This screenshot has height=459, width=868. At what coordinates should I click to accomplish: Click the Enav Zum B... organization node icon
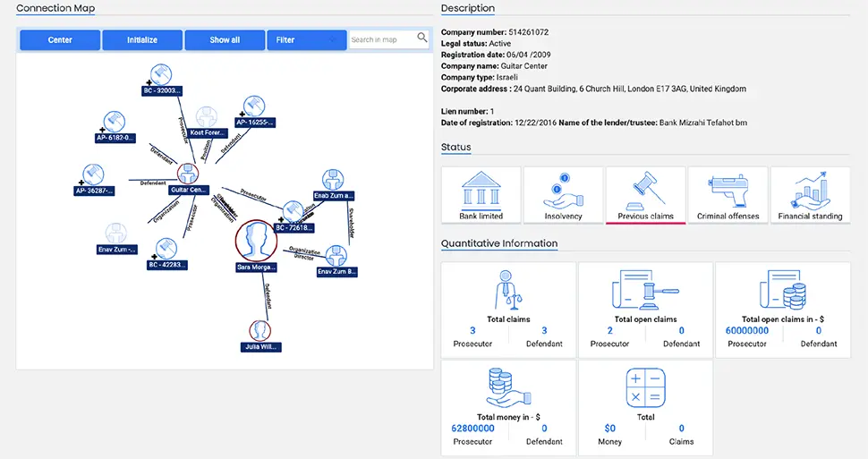pyautogui.click(x=336, y=256)
